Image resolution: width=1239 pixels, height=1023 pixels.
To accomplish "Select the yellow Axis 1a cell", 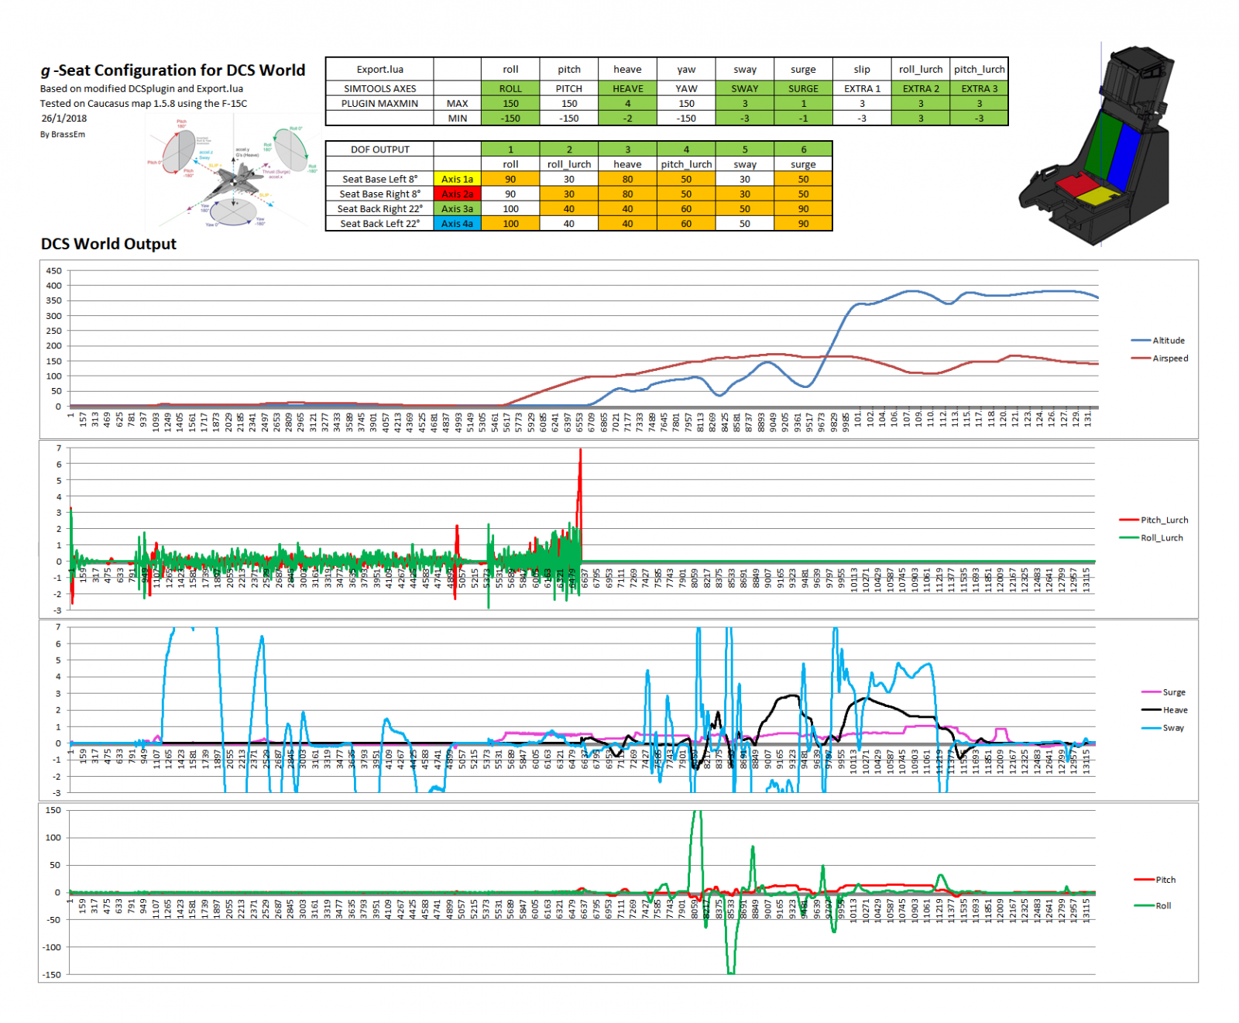I will [x=458, y=179].
